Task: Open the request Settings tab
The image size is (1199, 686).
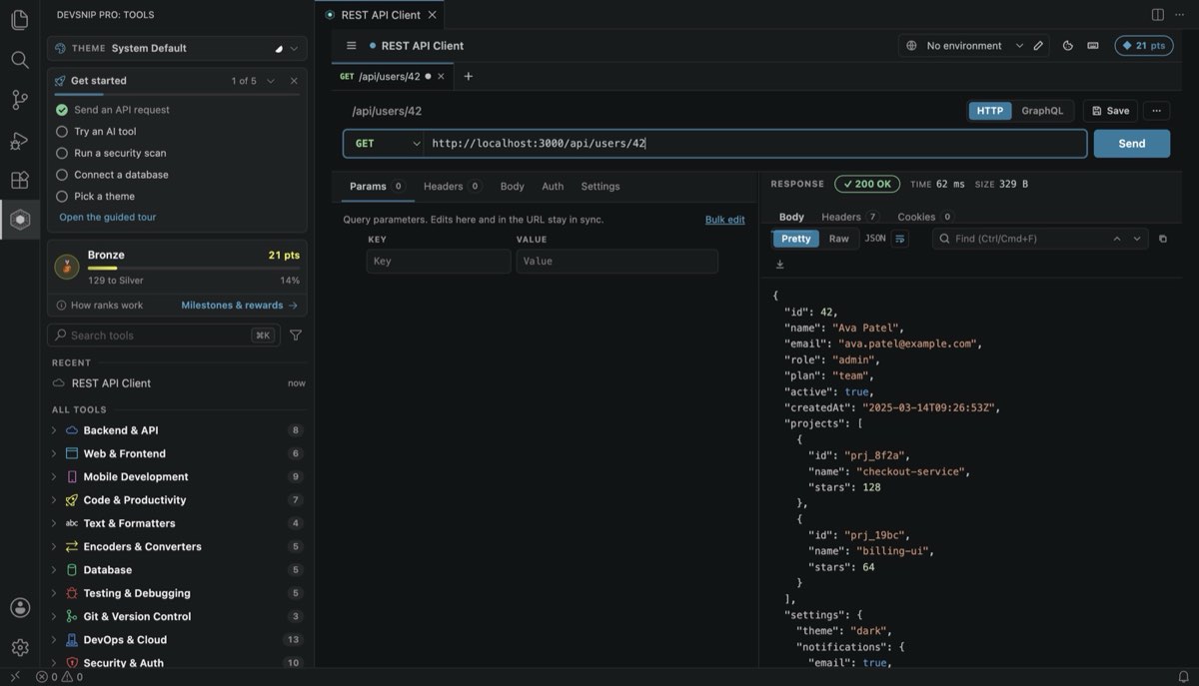Action: pyautogui.click(x=600, y=186)
